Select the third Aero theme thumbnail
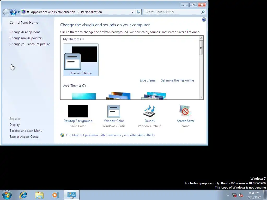Image resolution: width=267 pixels, height=200 pixels. (x=154, y=96)
